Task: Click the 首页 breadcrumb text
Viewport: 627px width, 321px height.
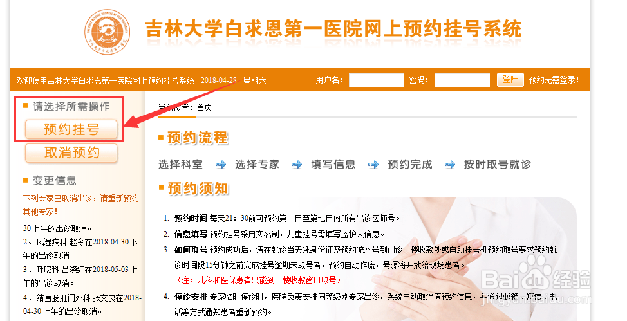Action: click(x=204, y=107)
